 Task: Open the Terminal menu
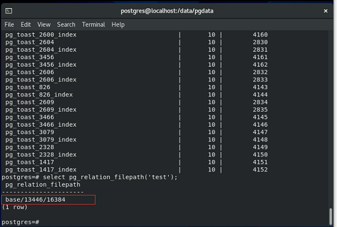(x=93, y=25)
